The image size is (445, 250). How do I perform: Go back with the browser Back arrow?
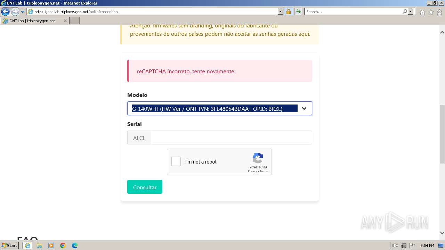(x=5, y=11)
